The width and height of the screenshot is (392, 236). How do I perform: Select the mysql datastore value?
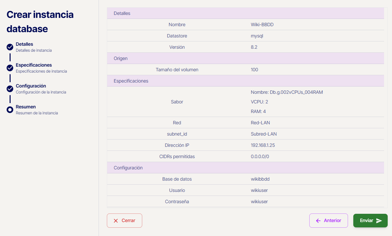[x=257, y=36]
